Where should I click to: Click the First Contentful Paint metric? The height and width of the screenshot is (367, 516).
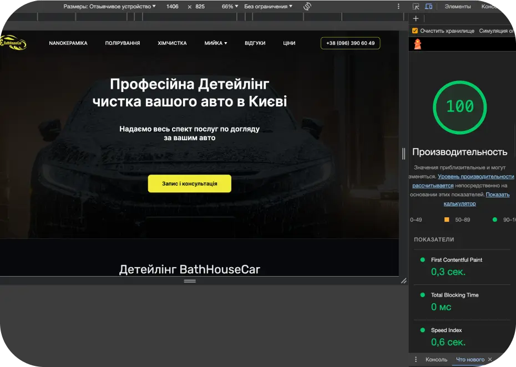point(457,260)
